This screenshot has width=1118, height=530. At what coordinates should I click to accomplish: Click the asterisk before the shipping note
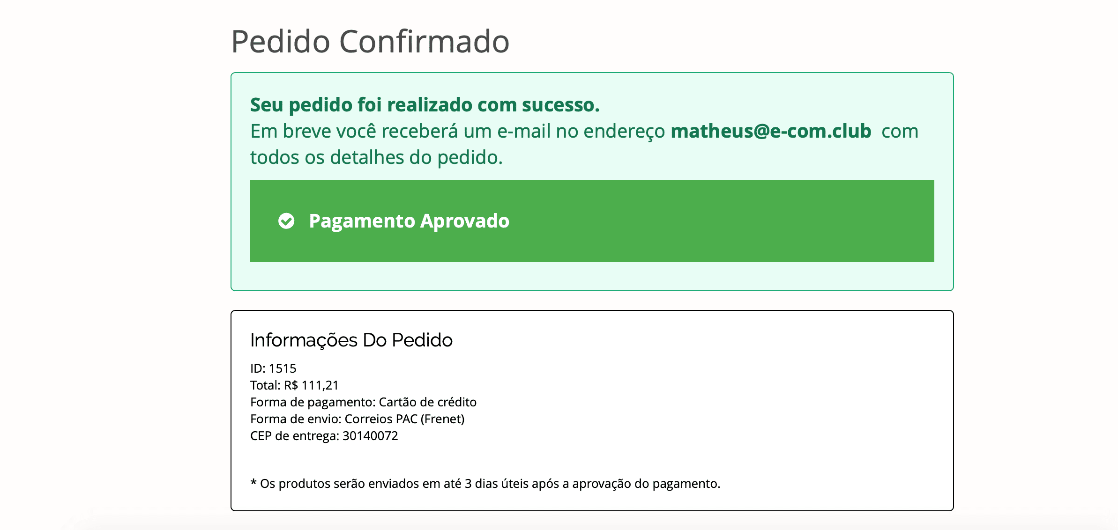tap(253, 483)
